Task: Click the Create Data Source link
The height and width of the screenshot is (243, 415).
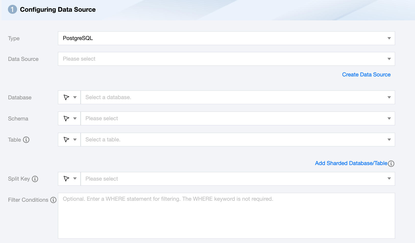Action: pos(366,75)
